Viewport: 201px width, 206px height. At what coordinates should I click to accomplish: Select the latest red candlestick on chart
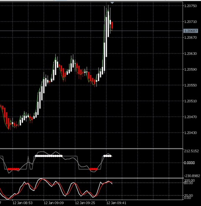tap(112, 25)
